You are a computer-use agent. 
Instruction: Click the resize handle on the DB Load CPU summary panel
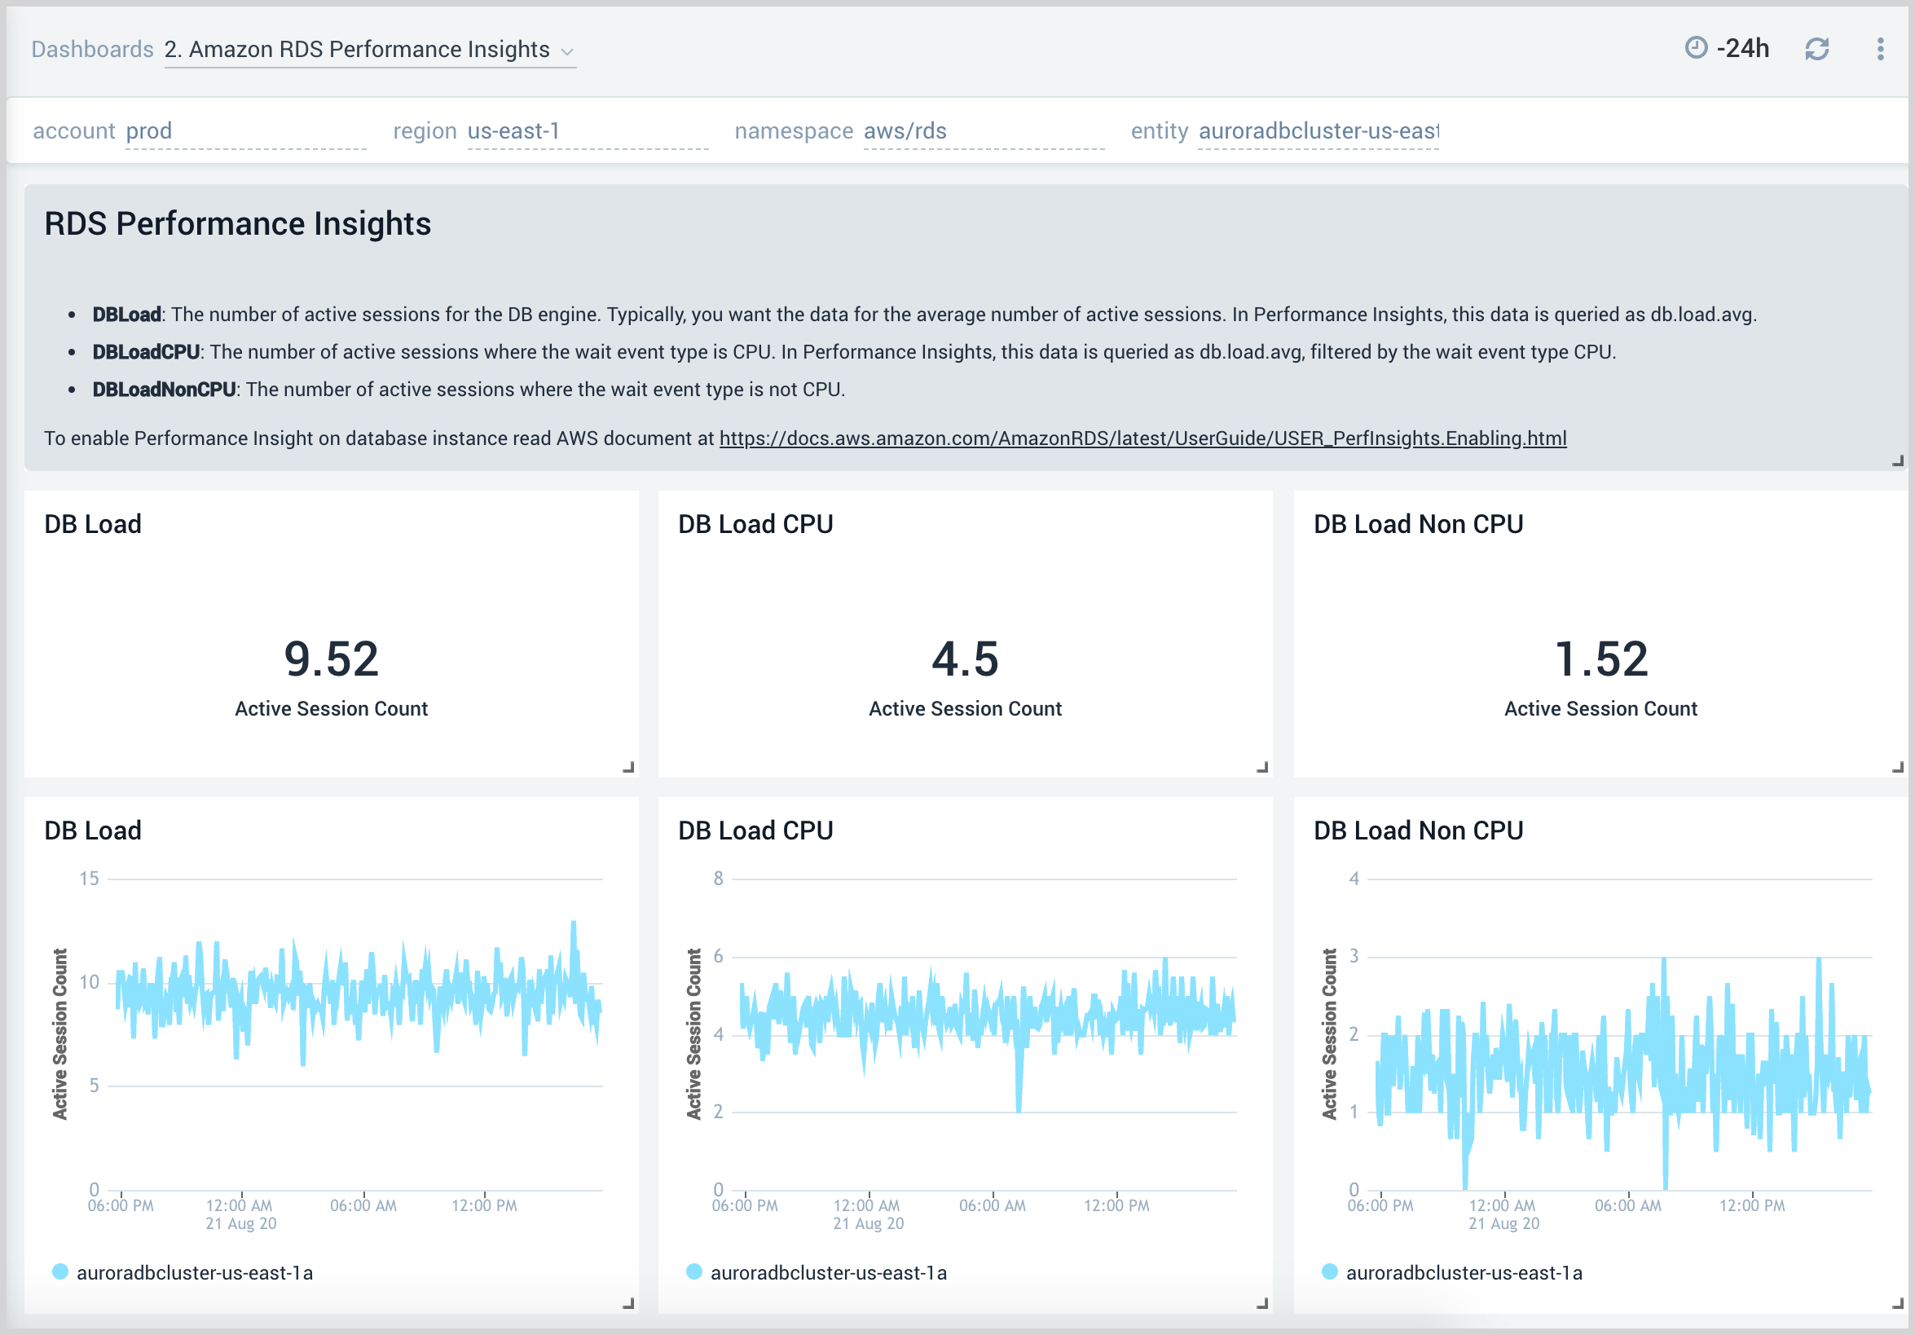[x=1265, y=766]
